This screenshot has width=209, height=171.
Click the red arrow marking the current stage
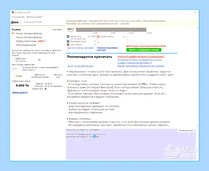13,33
